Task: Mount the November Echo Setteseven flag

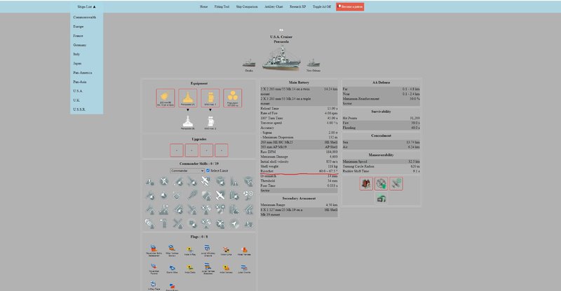Action: [x=154, y=250]
